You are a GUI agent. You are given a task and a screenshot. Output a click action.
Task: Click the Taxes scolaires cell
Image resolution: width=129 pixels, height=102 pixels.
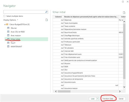91,26
